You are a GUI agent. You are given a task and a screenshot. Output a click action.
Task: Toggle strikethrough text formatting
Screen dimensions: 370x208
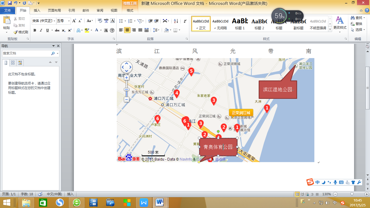point(57,30)
